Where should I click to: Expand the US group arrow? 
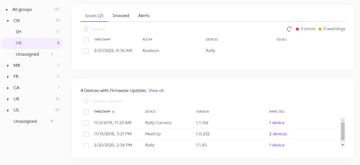tap(8, 110)
